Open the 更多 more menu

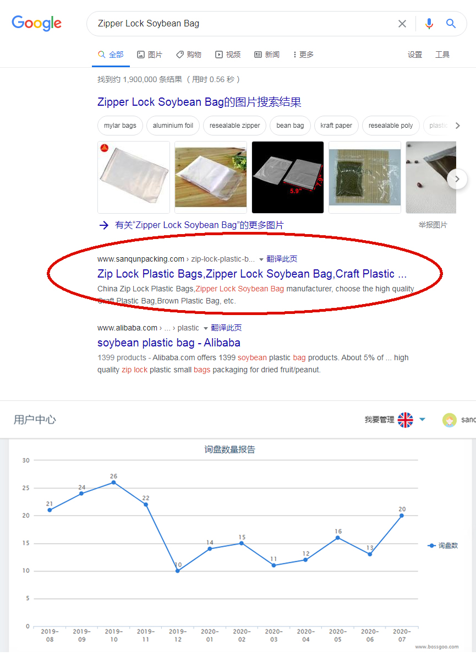tap(303, 55)
